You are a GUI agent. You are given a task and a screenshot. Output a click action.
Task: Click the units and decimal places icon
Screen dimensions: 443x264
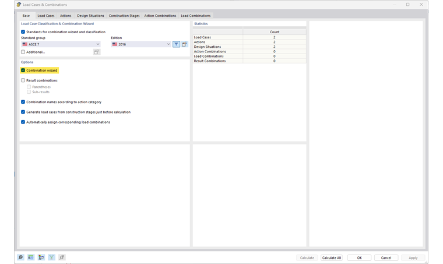31,257
